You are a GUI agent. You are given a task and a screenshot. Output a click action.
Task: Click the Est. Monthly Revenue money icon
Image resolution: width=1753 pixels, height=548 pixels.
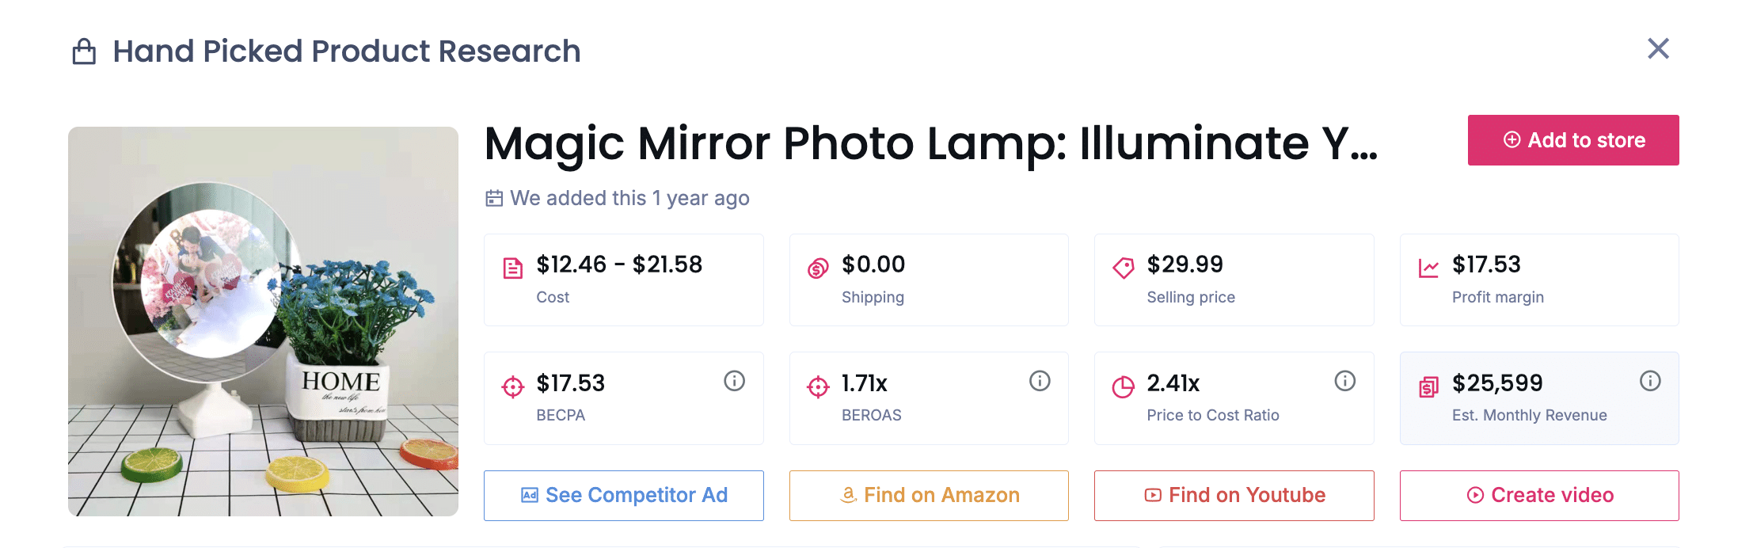point(1428,386)
